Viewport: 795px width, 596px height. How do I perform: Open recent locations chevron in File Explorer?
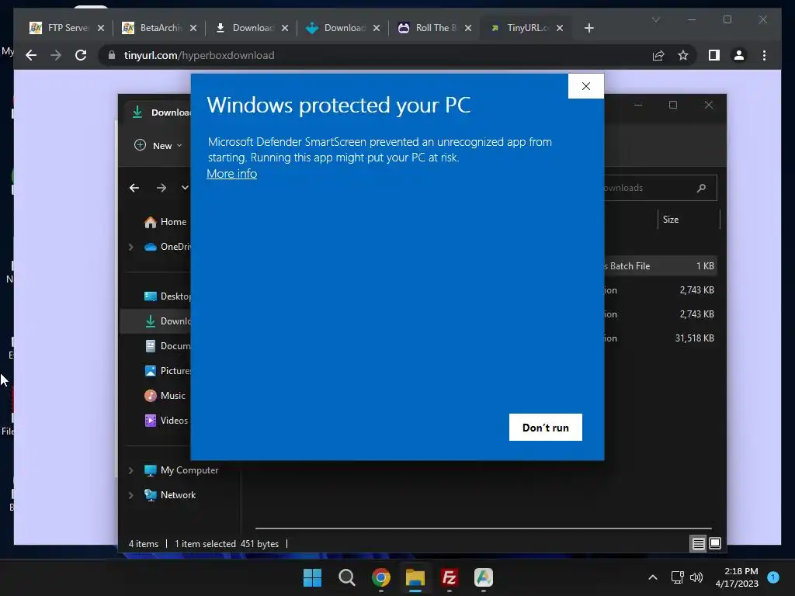click(x=185, y=188)
